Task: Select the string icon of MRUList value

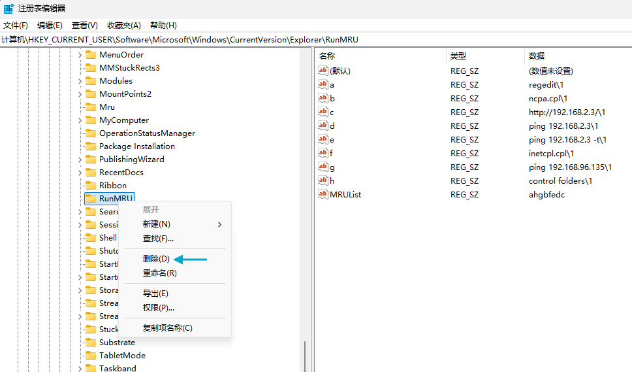Action: pos(323,194)
